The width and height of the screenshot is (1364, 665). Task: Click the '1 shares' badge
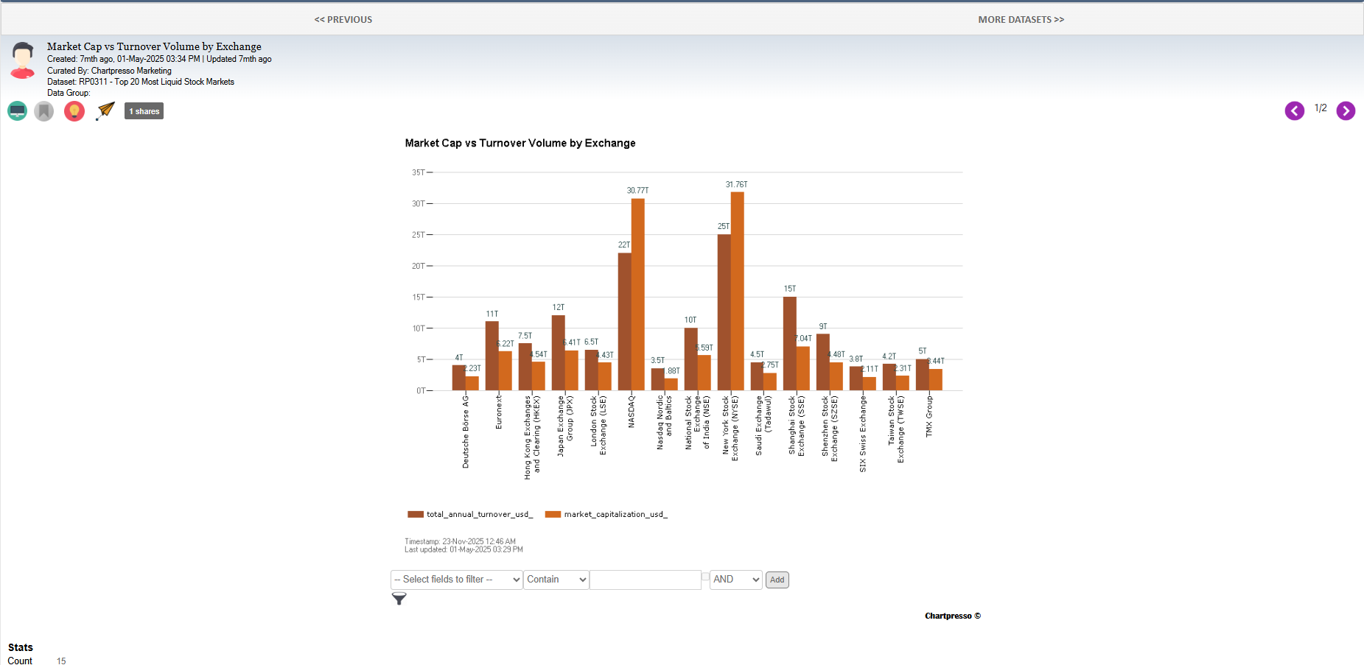(144, 111)
